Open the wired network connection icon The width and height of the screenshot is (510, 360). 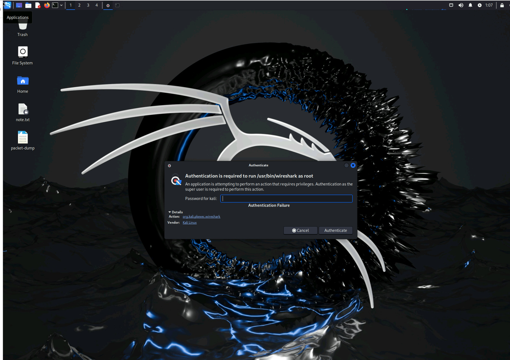451,5
